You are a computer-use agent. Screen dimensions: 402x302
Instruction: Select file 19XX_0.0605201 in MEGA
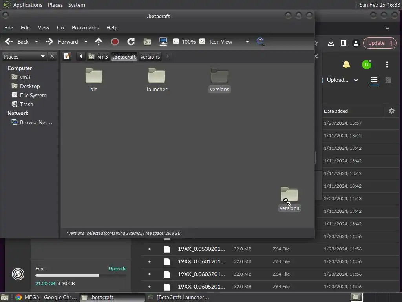[x=201, y=287]
